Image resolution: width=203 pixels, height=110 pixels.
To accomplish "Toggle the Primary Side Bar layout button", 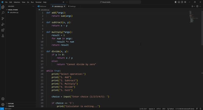I will (176, 2).
